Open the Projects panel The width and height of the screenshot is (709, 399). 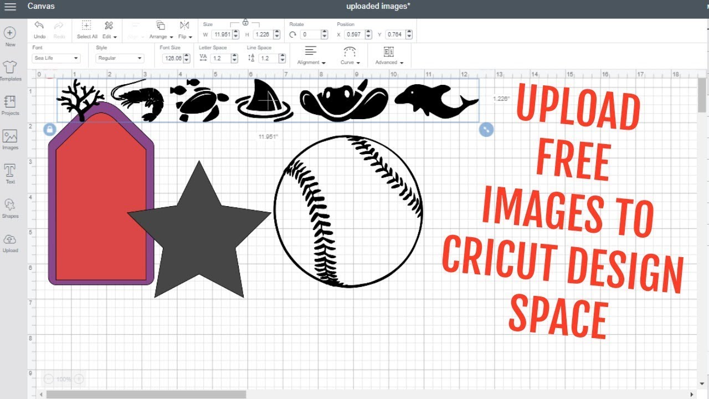(x=10, y=105)
